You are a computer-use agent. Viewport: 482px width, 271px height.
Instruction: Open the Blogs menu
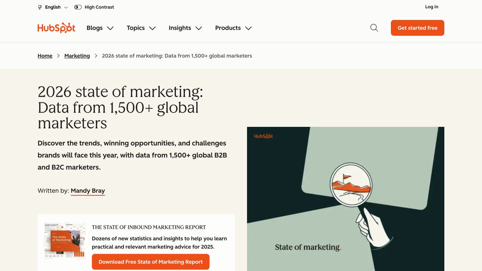100,28
